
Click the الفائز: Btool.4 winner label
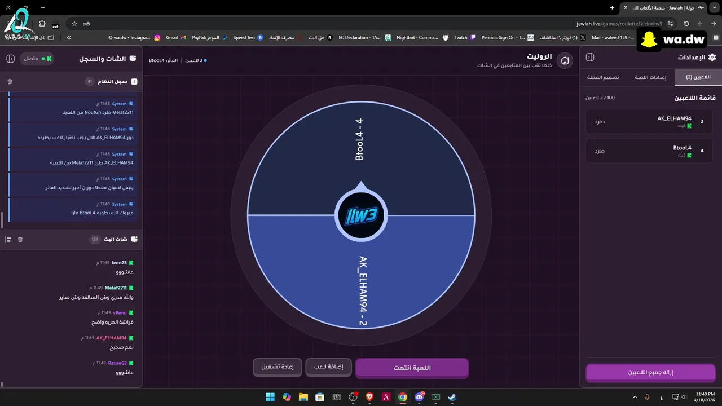click(x=164, y=60)
